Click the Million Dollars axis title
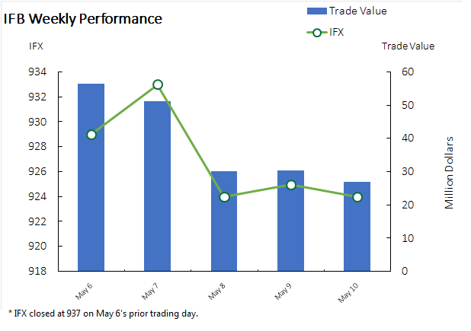This screenshot has height=331, width=471. pyautogui.click(x=449, y=173)
